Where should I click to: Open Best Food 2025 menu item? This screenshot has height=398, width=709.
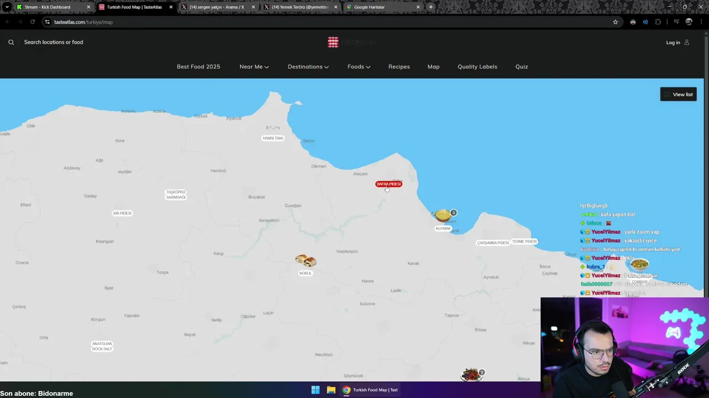pos(198,66)
